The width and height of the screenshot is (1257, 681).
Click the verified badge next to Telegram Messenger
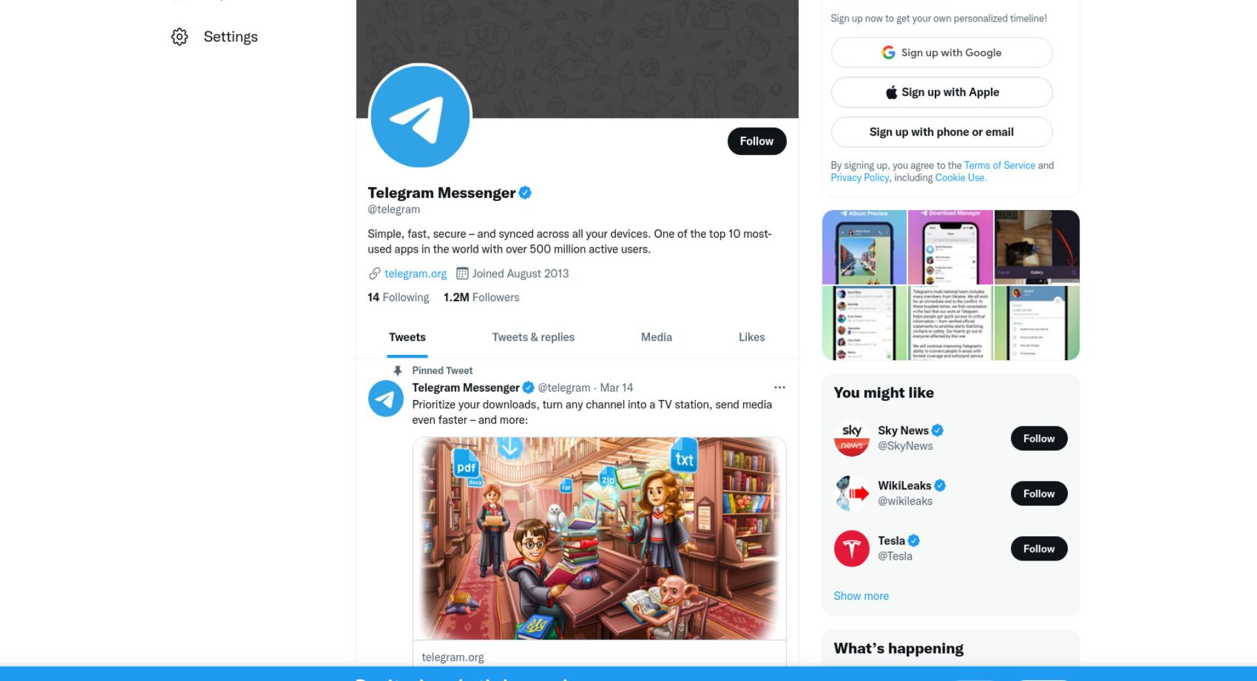click(x=525, y=193)
